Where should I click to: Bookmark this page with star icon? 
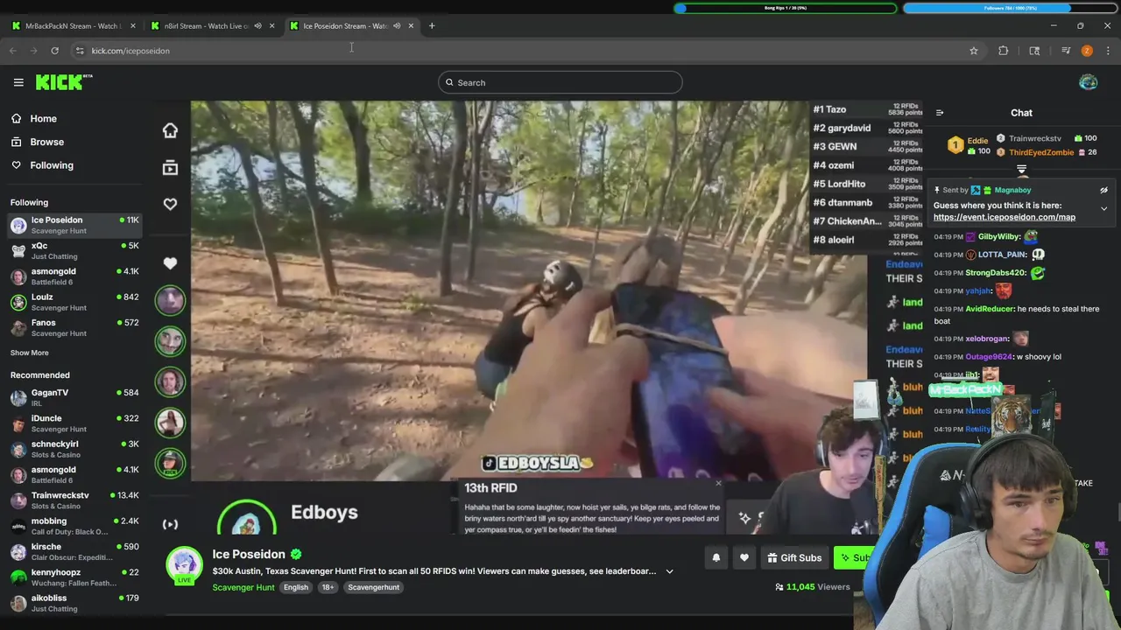coord(973,51)
